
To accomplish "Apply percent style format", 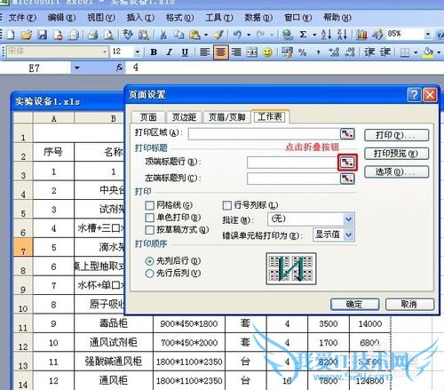I will [x=302, y=52].
